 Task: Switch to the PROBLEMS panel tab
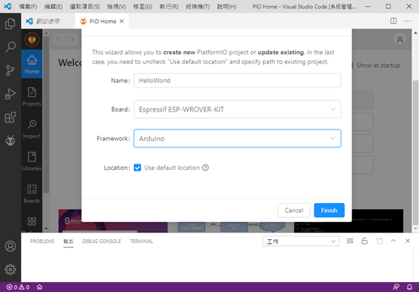click(42, 241)
